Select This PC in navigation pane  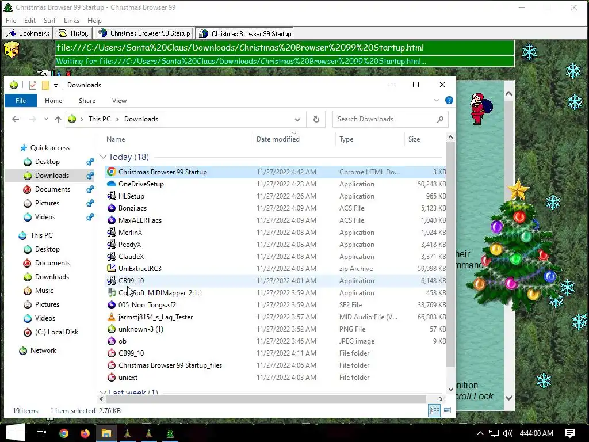(41, 235)
